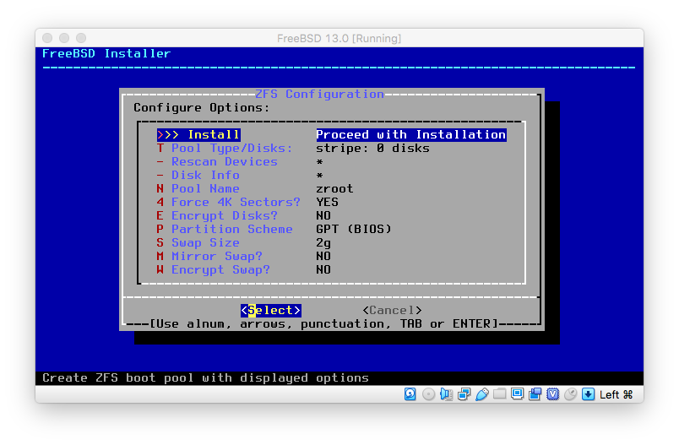Viewport: 679px width, 445px height.
Task: Open the Disk Info entry
Action: (x=205, y=176)
